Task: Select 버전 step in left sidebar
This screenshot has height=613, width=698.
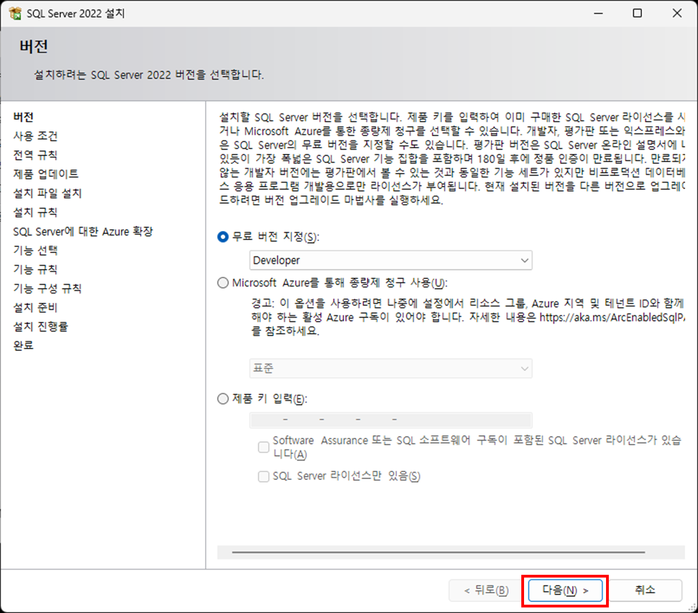Action: click(x=23, y=117)
